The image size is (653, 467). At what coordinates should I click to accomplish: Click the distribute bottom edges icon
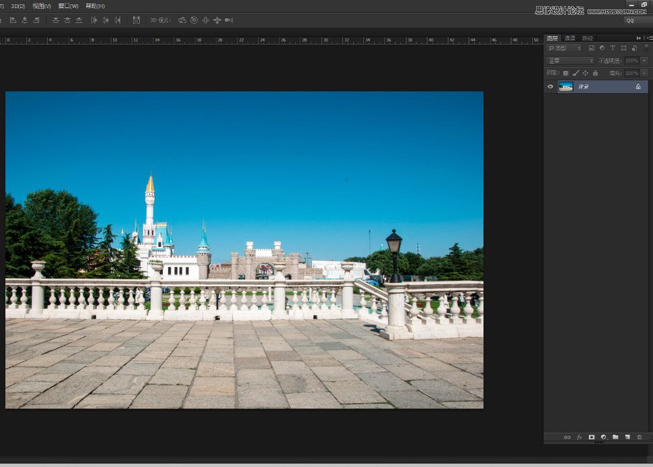click(79, 20)
